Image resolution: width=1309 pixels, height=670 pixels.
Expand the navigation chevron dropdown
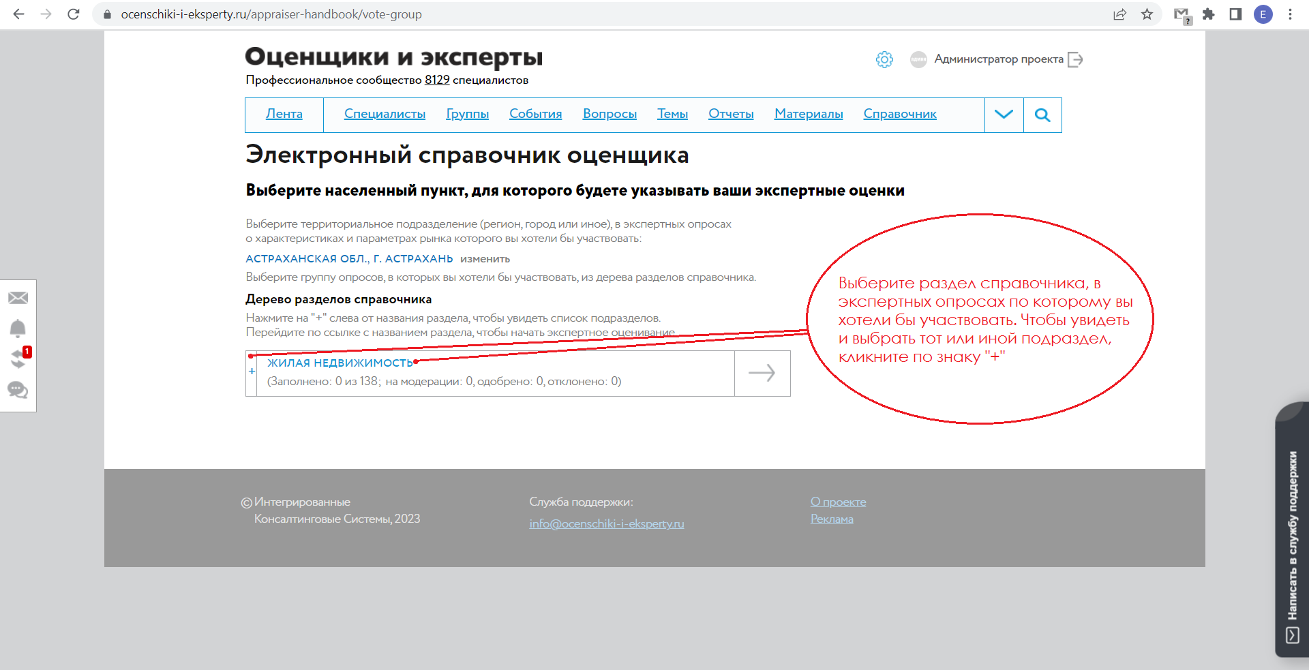pyautogui.click(x=1004, y=115)
